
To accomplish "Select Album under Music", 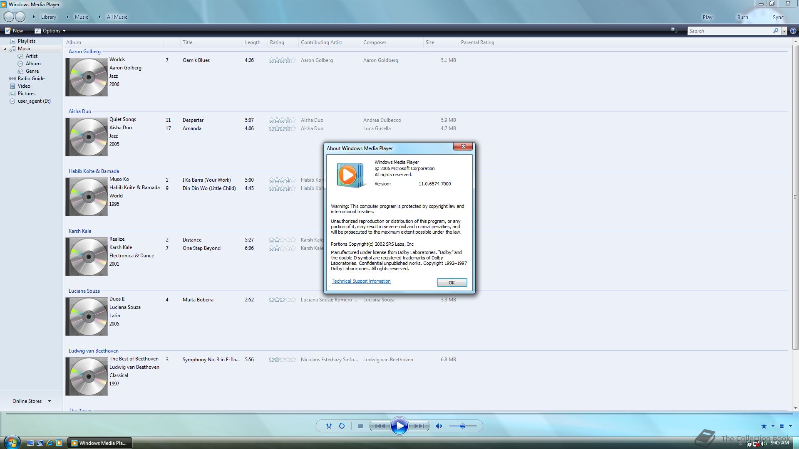I will 33,64.
